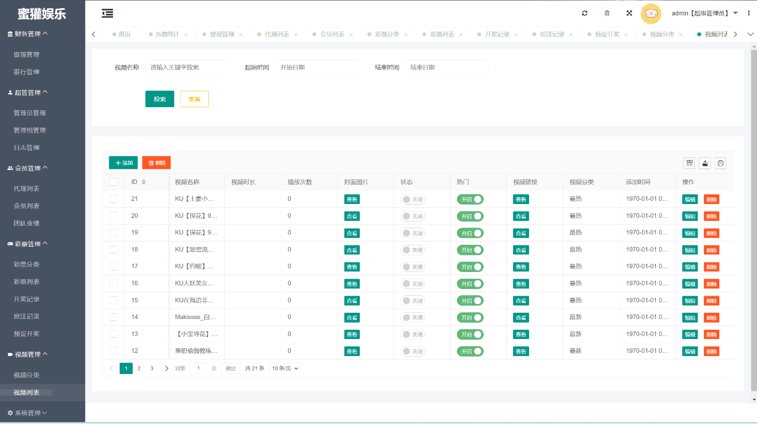Select checkbox for row ID 12

(113, 351)
